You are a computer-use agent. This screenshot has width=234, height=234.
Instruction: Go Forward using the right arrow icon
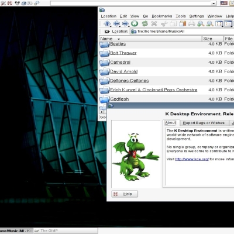pos(125,23)
